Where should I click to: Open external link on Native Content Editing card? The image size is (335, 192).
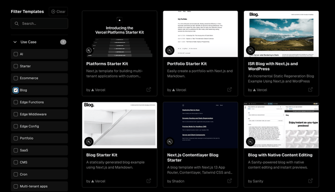click(x=310, y=181)
